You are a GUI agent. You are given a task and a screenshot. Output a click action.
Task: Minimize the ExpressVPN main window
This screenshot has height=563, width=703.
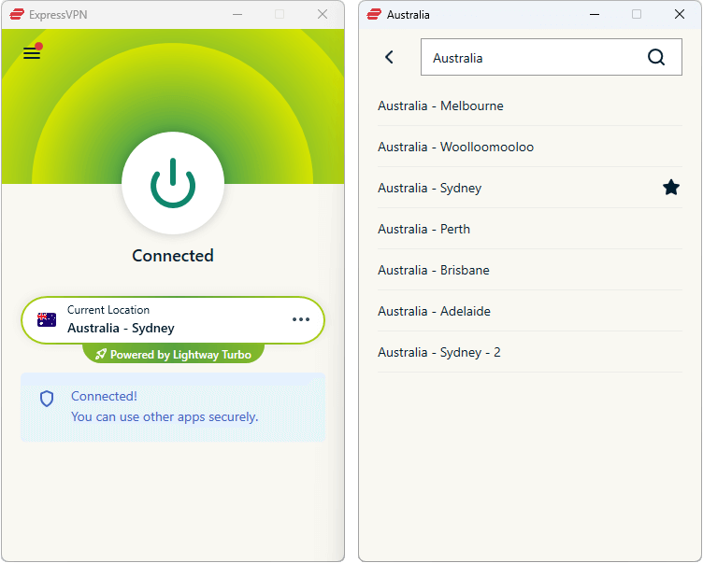(237, 14)
